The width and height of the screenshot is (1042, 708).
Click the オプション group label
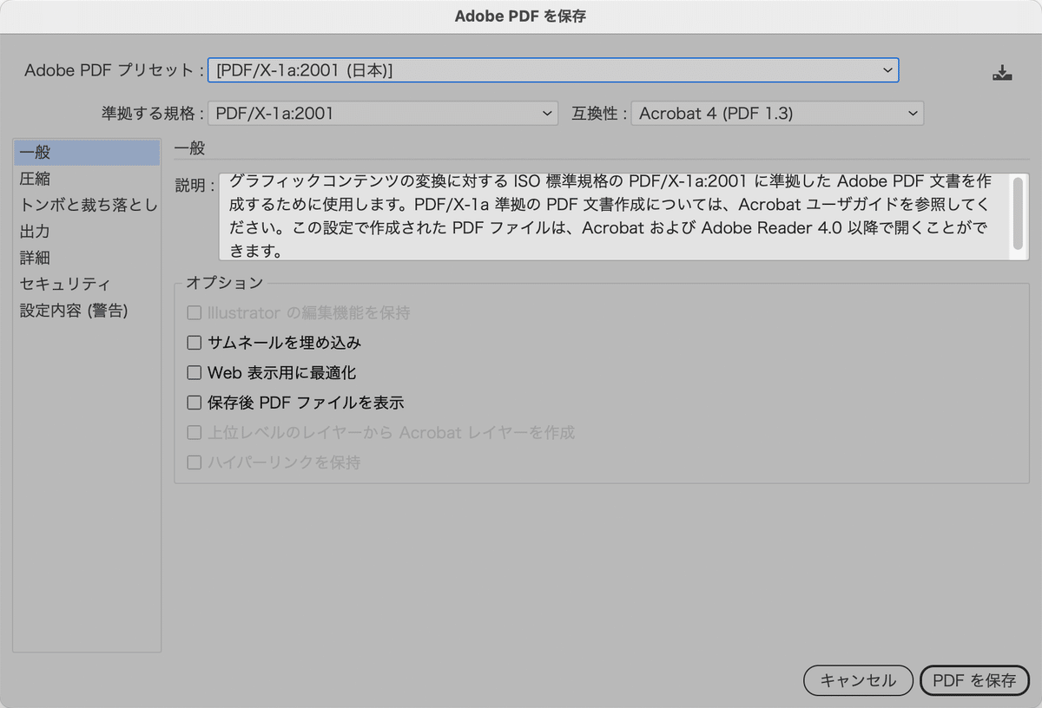tap(225, 283)
